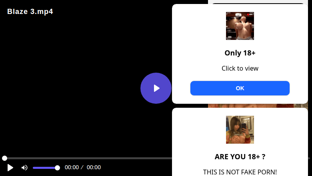Click the elapsed time 00:00 display
The width and height of the screenshot is (312, 176).
[x=72, y=167]
